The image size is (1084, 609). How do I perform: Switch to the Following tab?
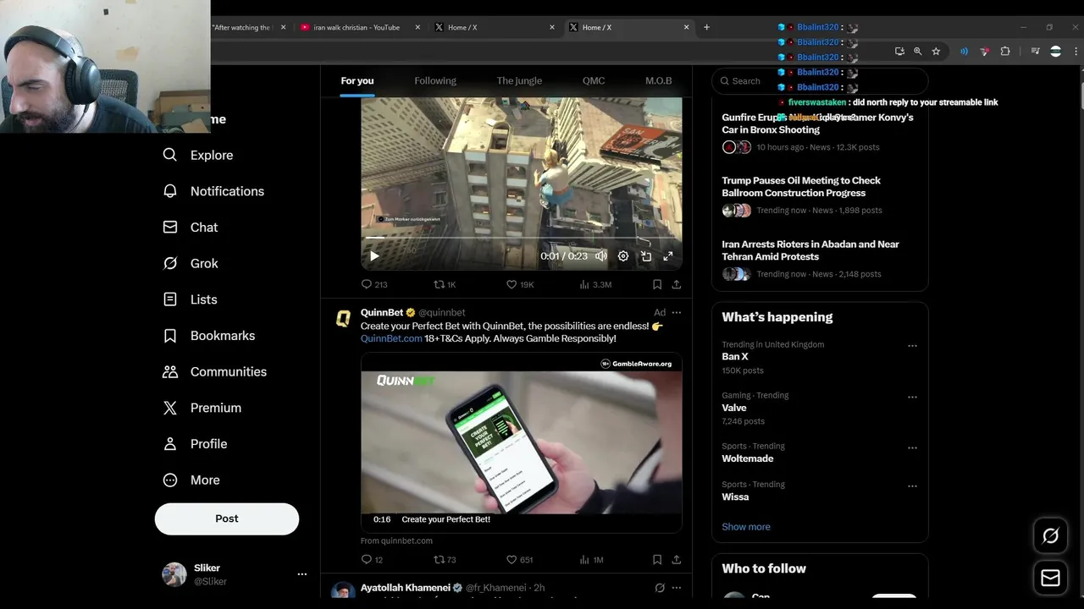pyautogui.click(x=435, y=80)
